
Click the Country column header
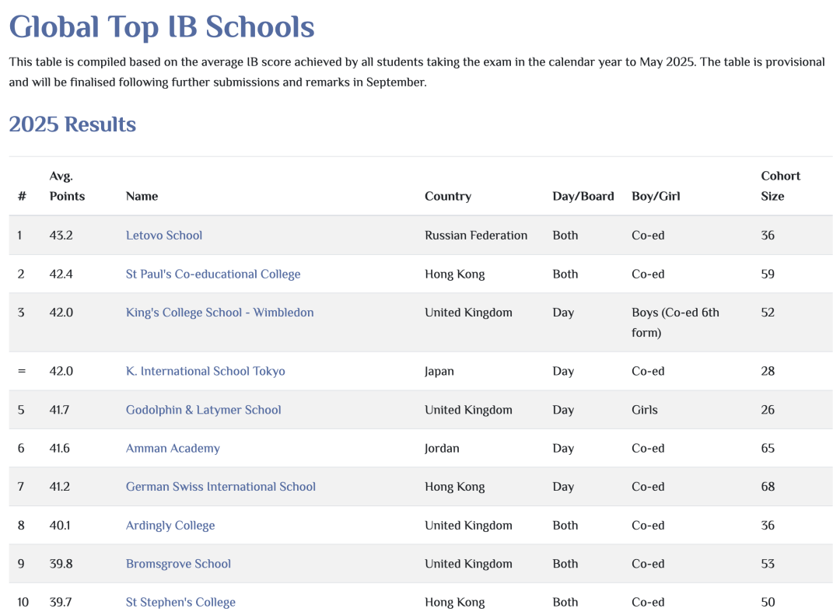[447, 197]
